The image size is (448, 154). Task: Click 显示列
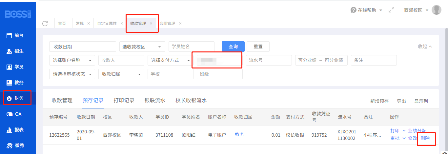pyautogui.click(x=421, y=101)
